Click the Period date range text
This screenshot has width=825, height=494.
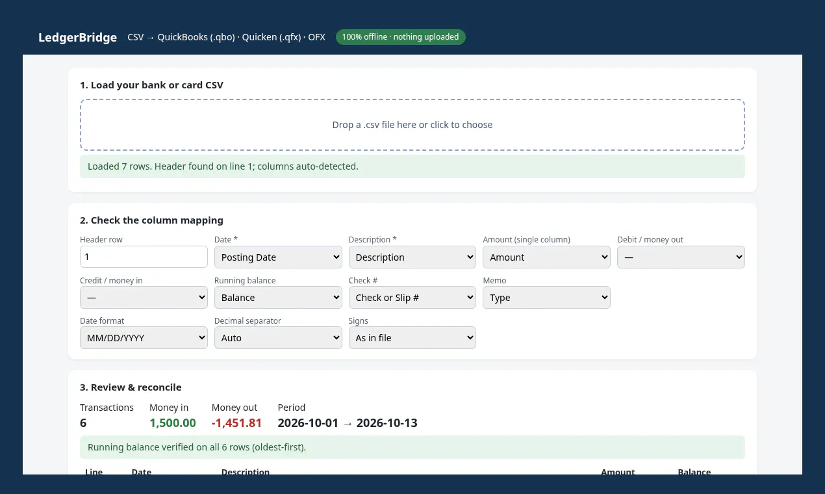pos(348,423)
